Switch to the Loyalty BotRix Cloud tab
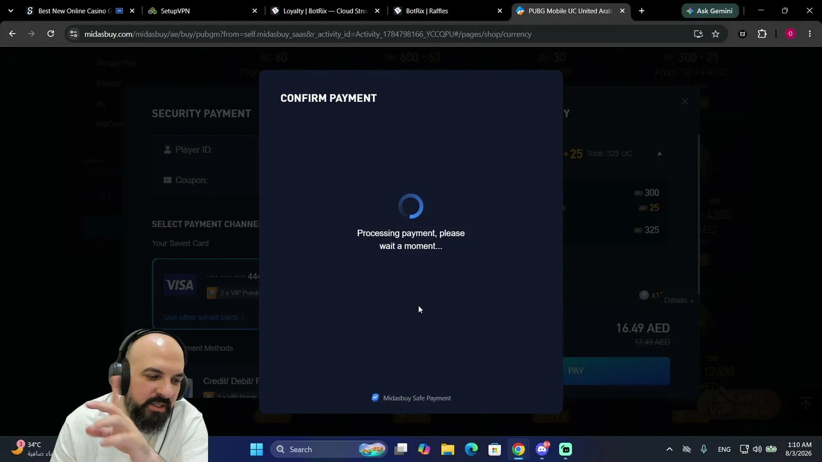This screenshot has width=822, height=462. pos(324,11)
